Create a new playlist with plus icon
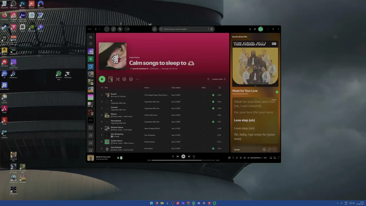The width and height of the screenshot is (366, 206). [x=91, y=44]
